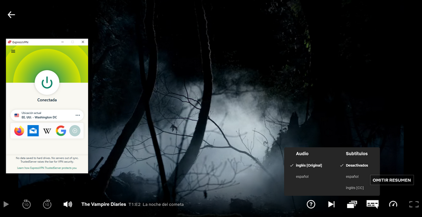Click The Vampire Diaries title text
This screenshot has height=217, width=422.
tap(103, 204)
